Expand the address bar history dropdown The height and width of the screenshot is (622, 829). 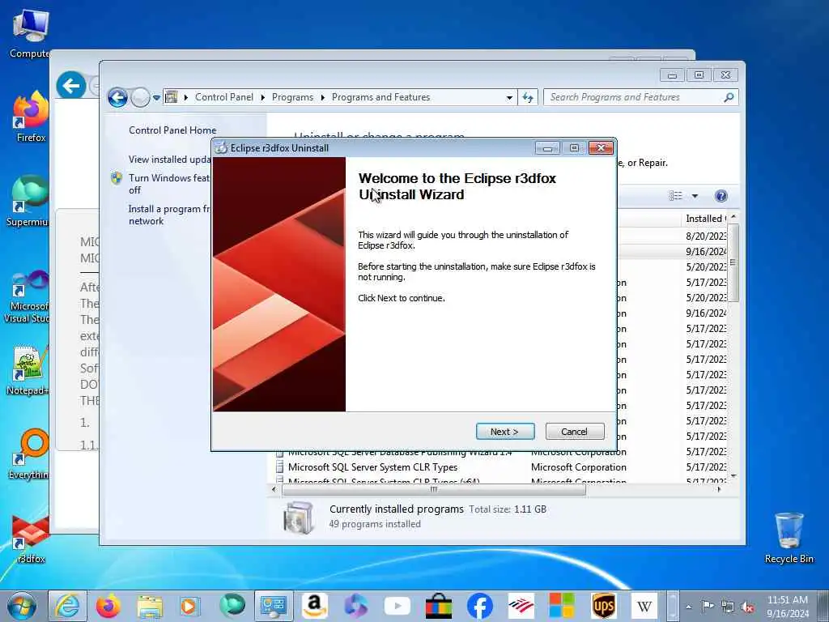pyautogui.click(x=509, y=98)
